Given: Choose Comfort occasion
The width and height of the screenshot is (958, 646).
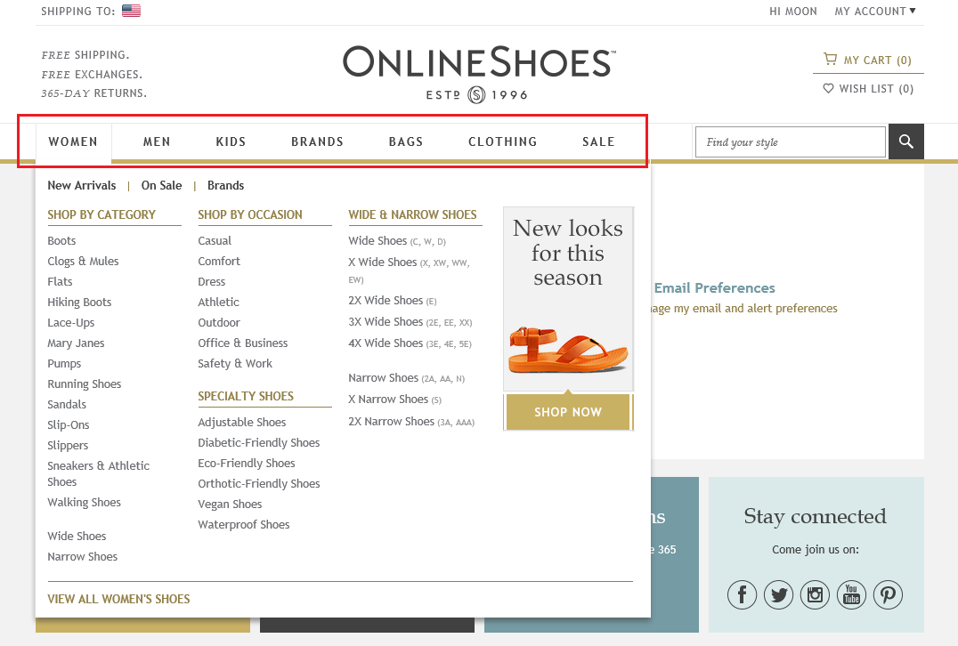Looking at the screenshot, I should pyautogui.click(x=219, y=262).
